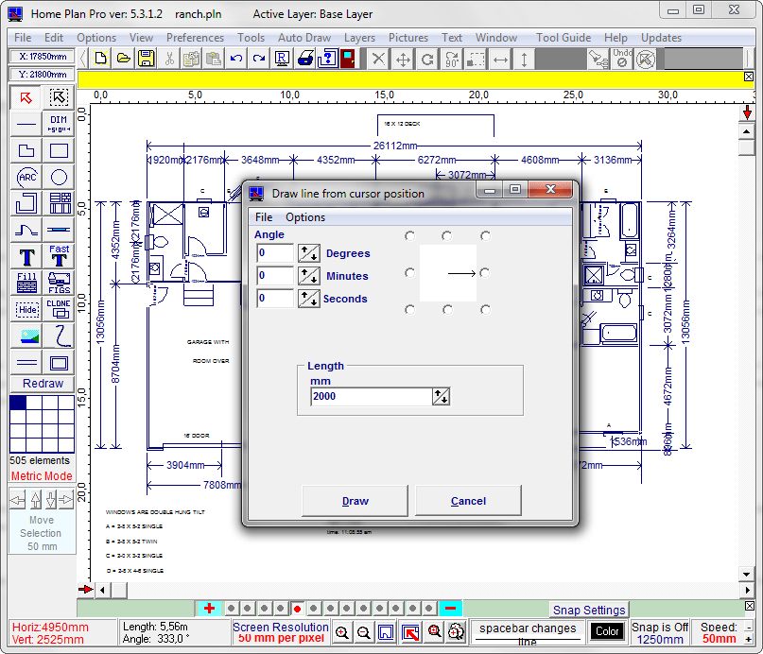This screenshot has width=763, height=654.
Task: Open the Layers menu
Action: point(359,38)
